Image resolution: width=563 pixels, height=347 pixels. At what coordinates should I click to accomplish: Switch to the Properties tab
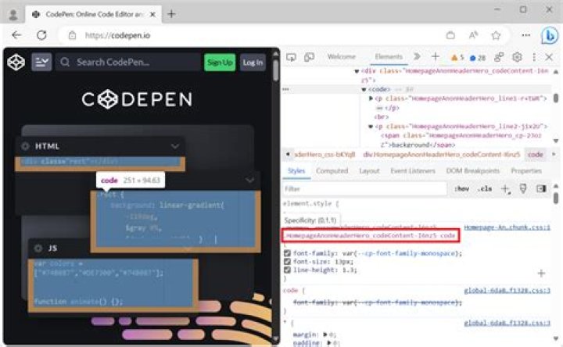(x=526, y=171)
